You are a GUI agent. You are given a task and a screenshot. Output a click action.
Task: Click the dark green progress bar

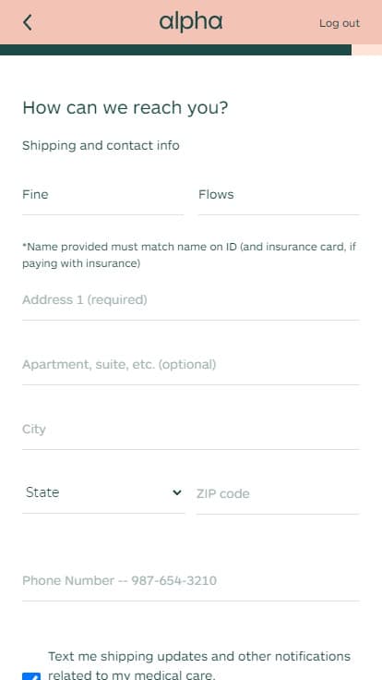click(175, 50)
